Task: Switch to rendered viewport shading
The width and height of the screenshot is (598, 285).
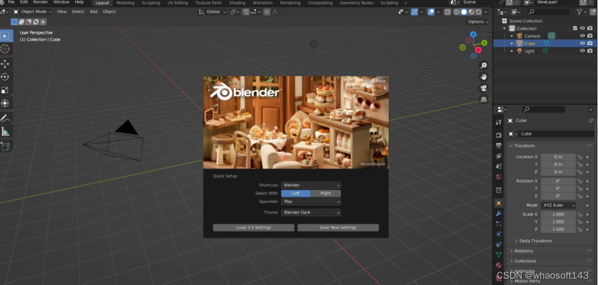Action: coord(478,12)
